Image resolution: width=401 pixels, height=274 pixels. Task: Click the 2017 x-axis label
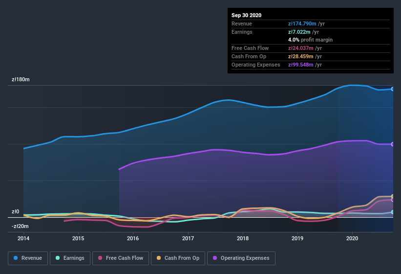(188, 238)
